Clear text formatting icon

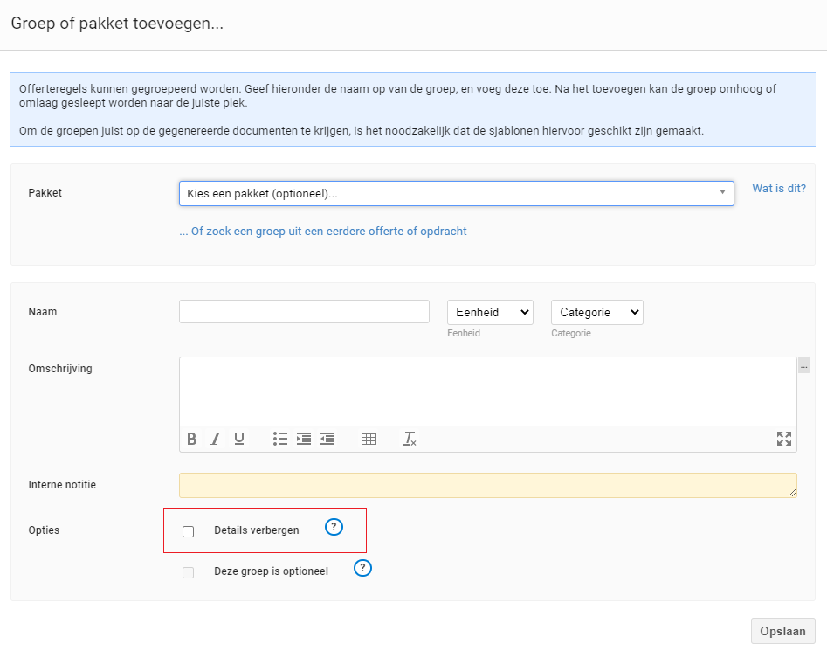[410, 439]
